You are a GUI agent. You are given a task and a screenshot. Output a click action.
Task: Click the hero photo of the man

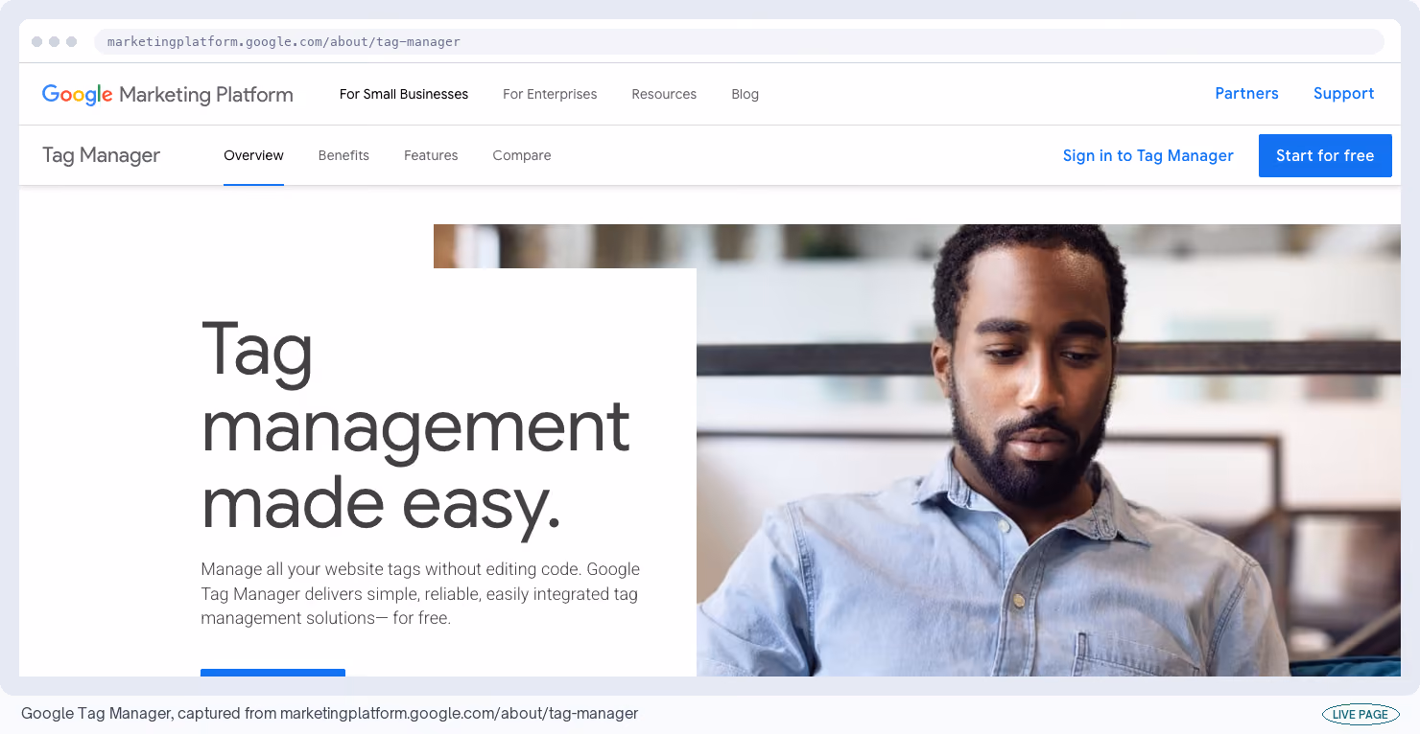[x=1048, y=450]
